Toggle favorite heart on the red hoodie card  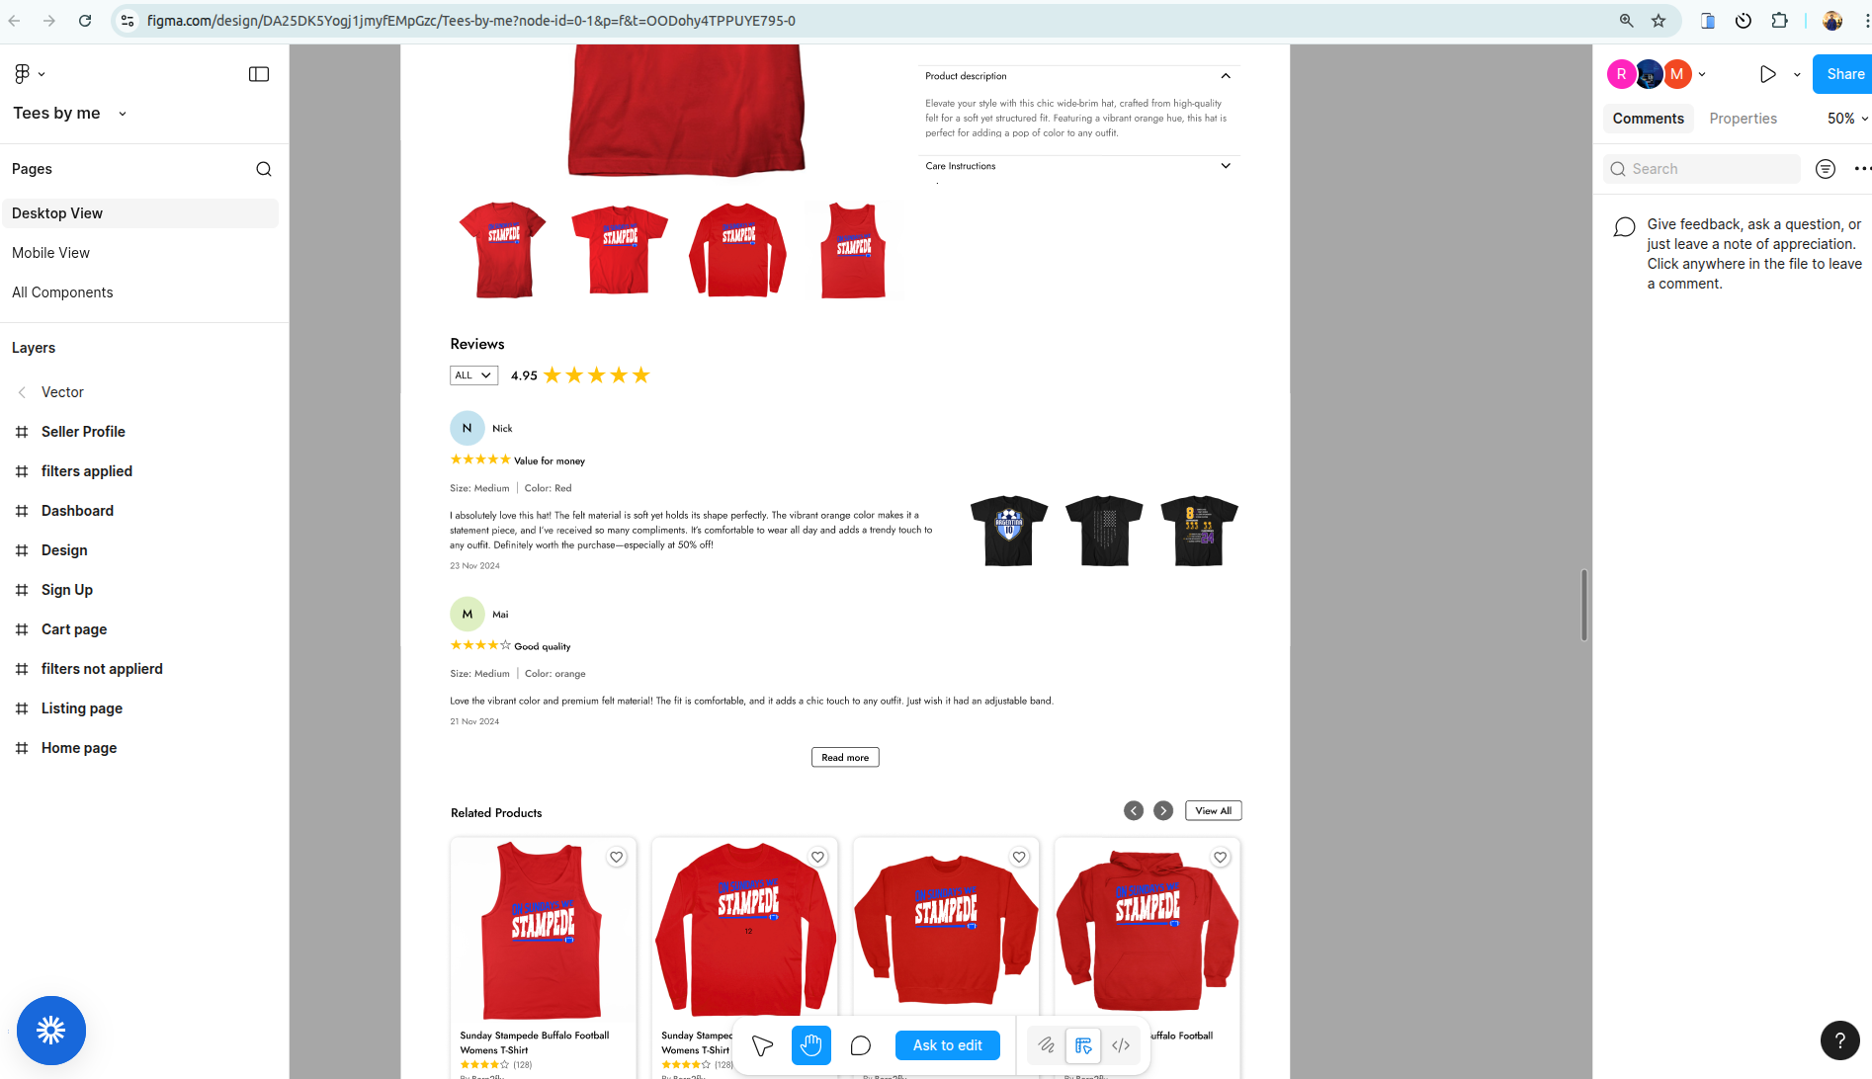[x=1220, y=857]
